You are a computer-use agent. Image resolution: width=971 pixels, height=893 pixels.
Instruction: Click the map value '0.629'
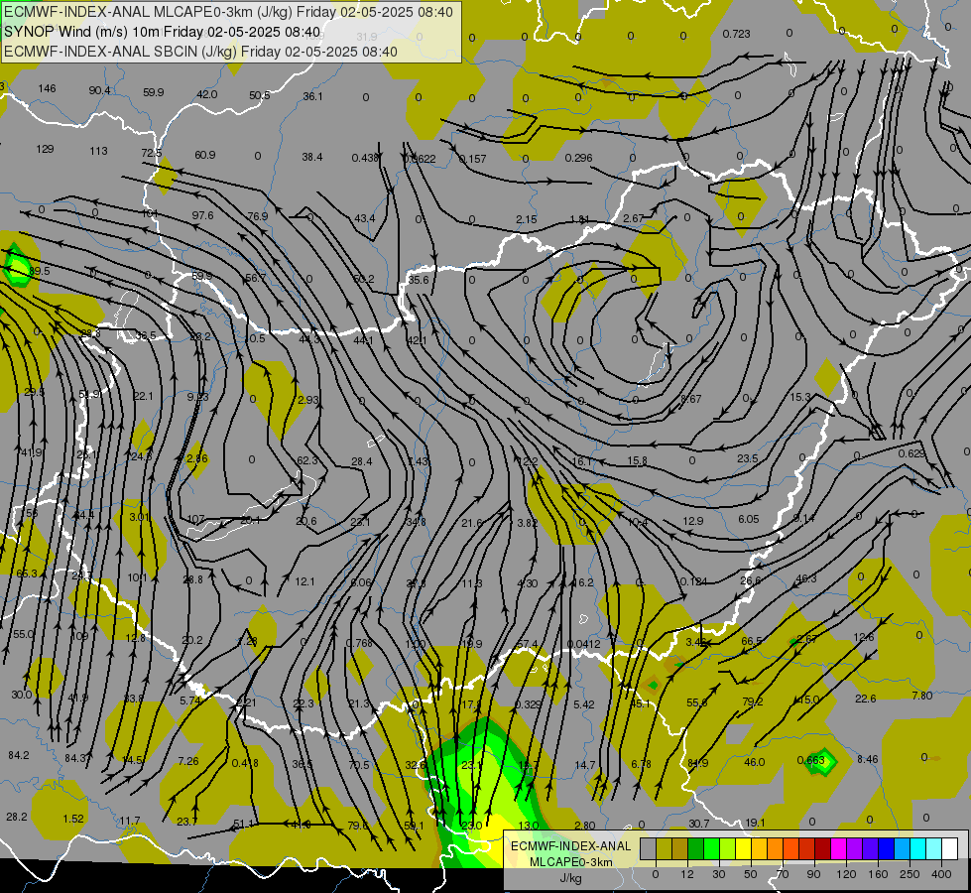(x=911, y=453)
